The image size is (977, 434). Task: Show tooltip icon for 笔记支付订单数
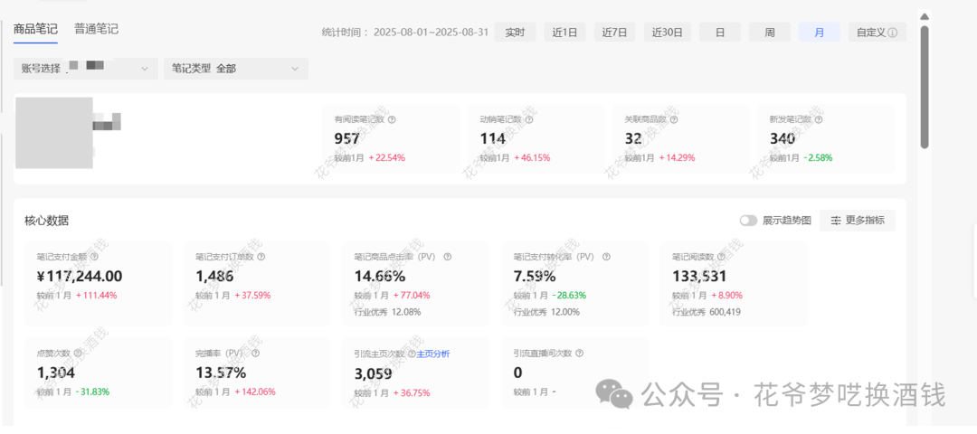tap(261, 256)
